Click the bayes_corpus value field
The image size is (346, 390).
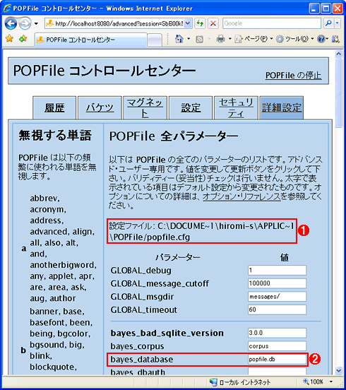pyautogui.click(x=277, y=346)
